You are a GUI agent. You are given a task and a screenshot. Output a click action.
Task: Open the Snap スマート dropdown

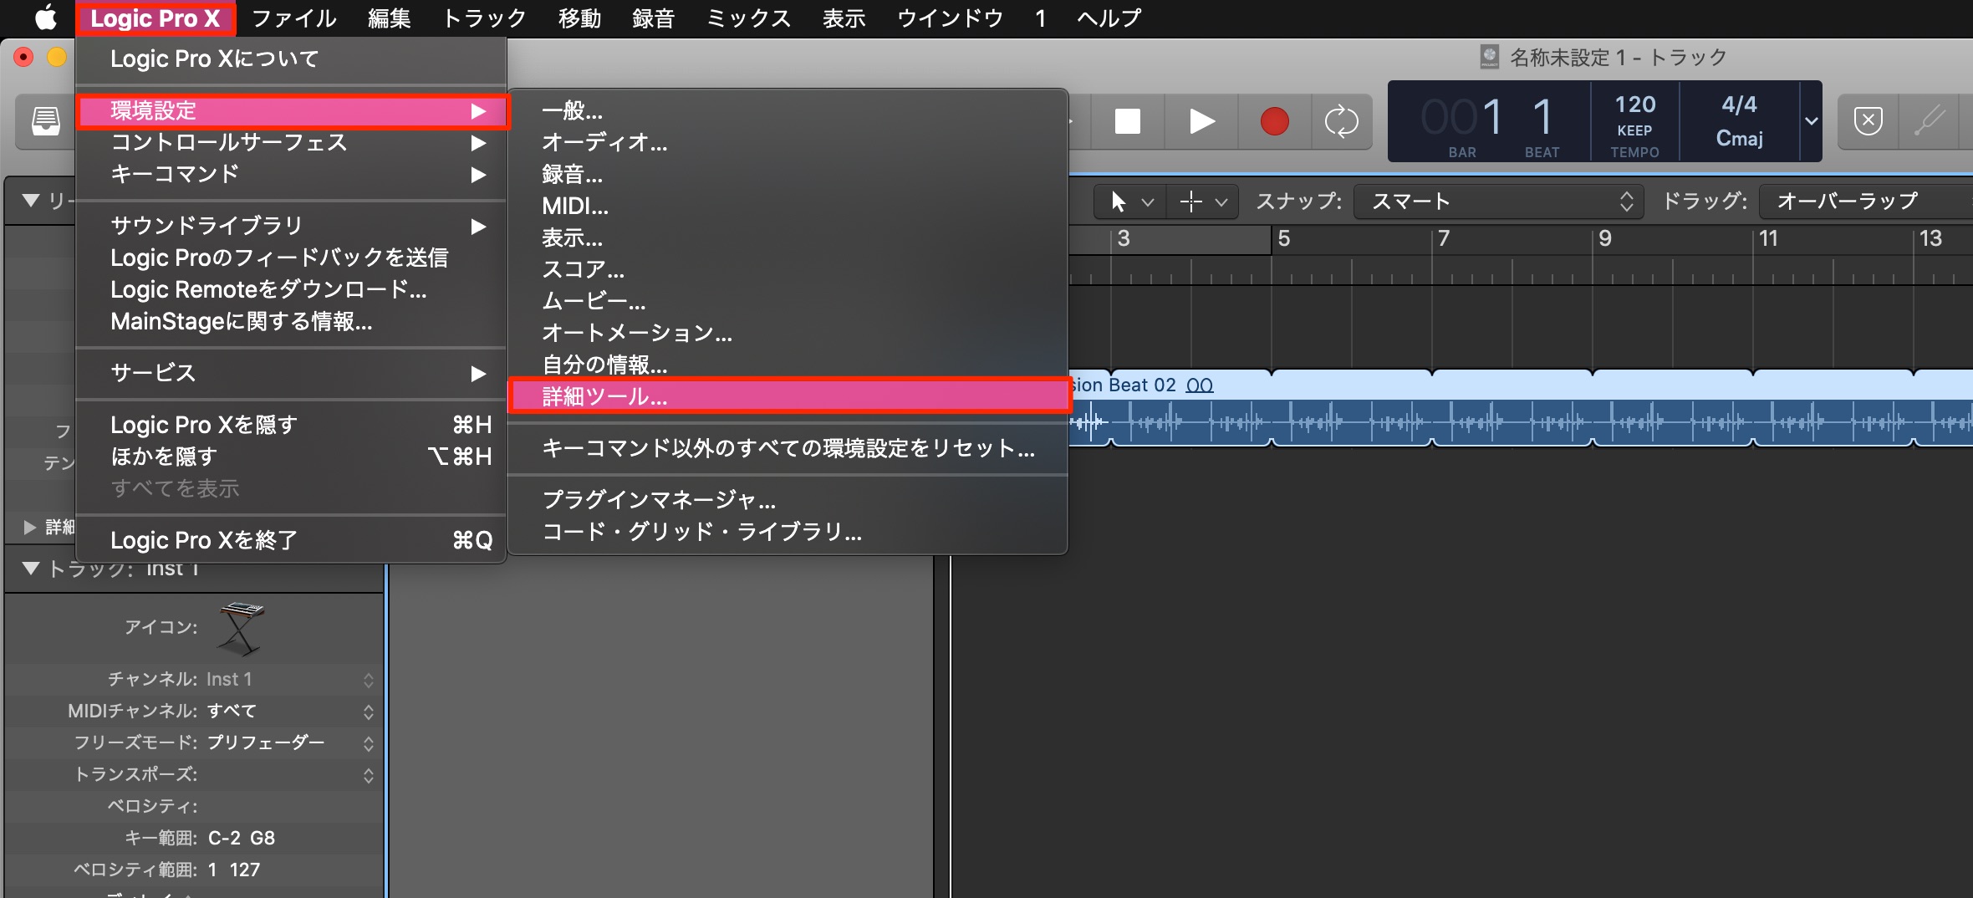[x=1498, y=202]
